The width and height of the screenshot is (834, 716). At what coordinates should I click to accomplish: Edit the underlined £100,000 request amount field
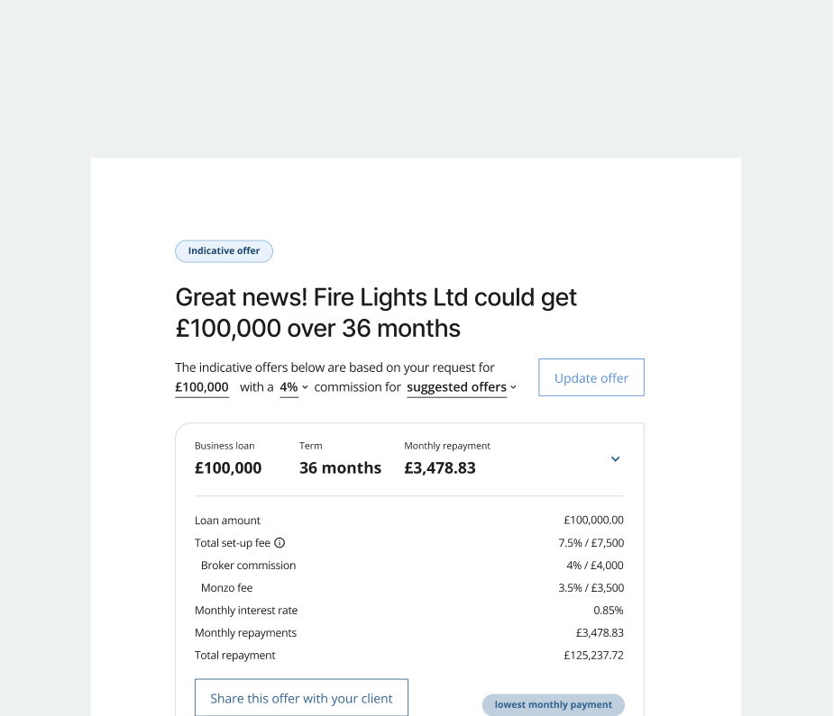pyautogui.click(x=202, y=387)
